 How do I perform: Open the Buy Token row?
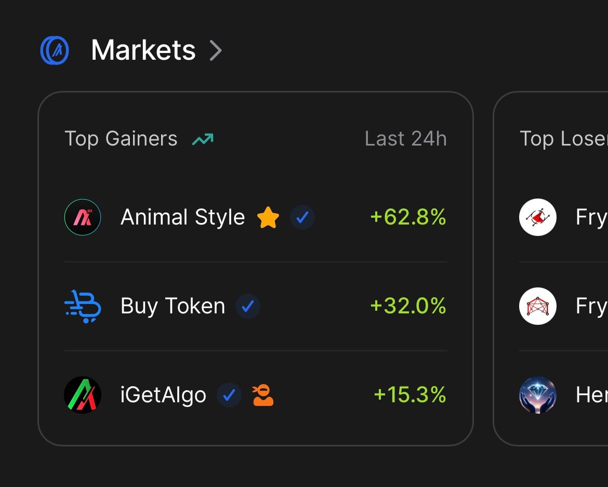click(256, 306)
